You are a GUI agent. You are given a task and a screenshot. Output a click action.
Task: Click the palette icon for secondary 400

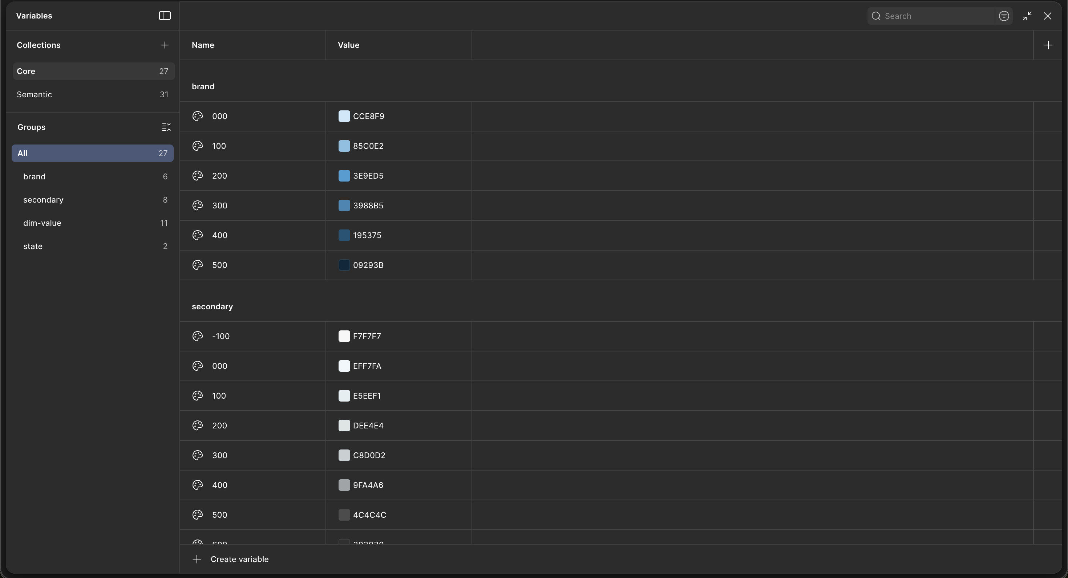[197, 485]
